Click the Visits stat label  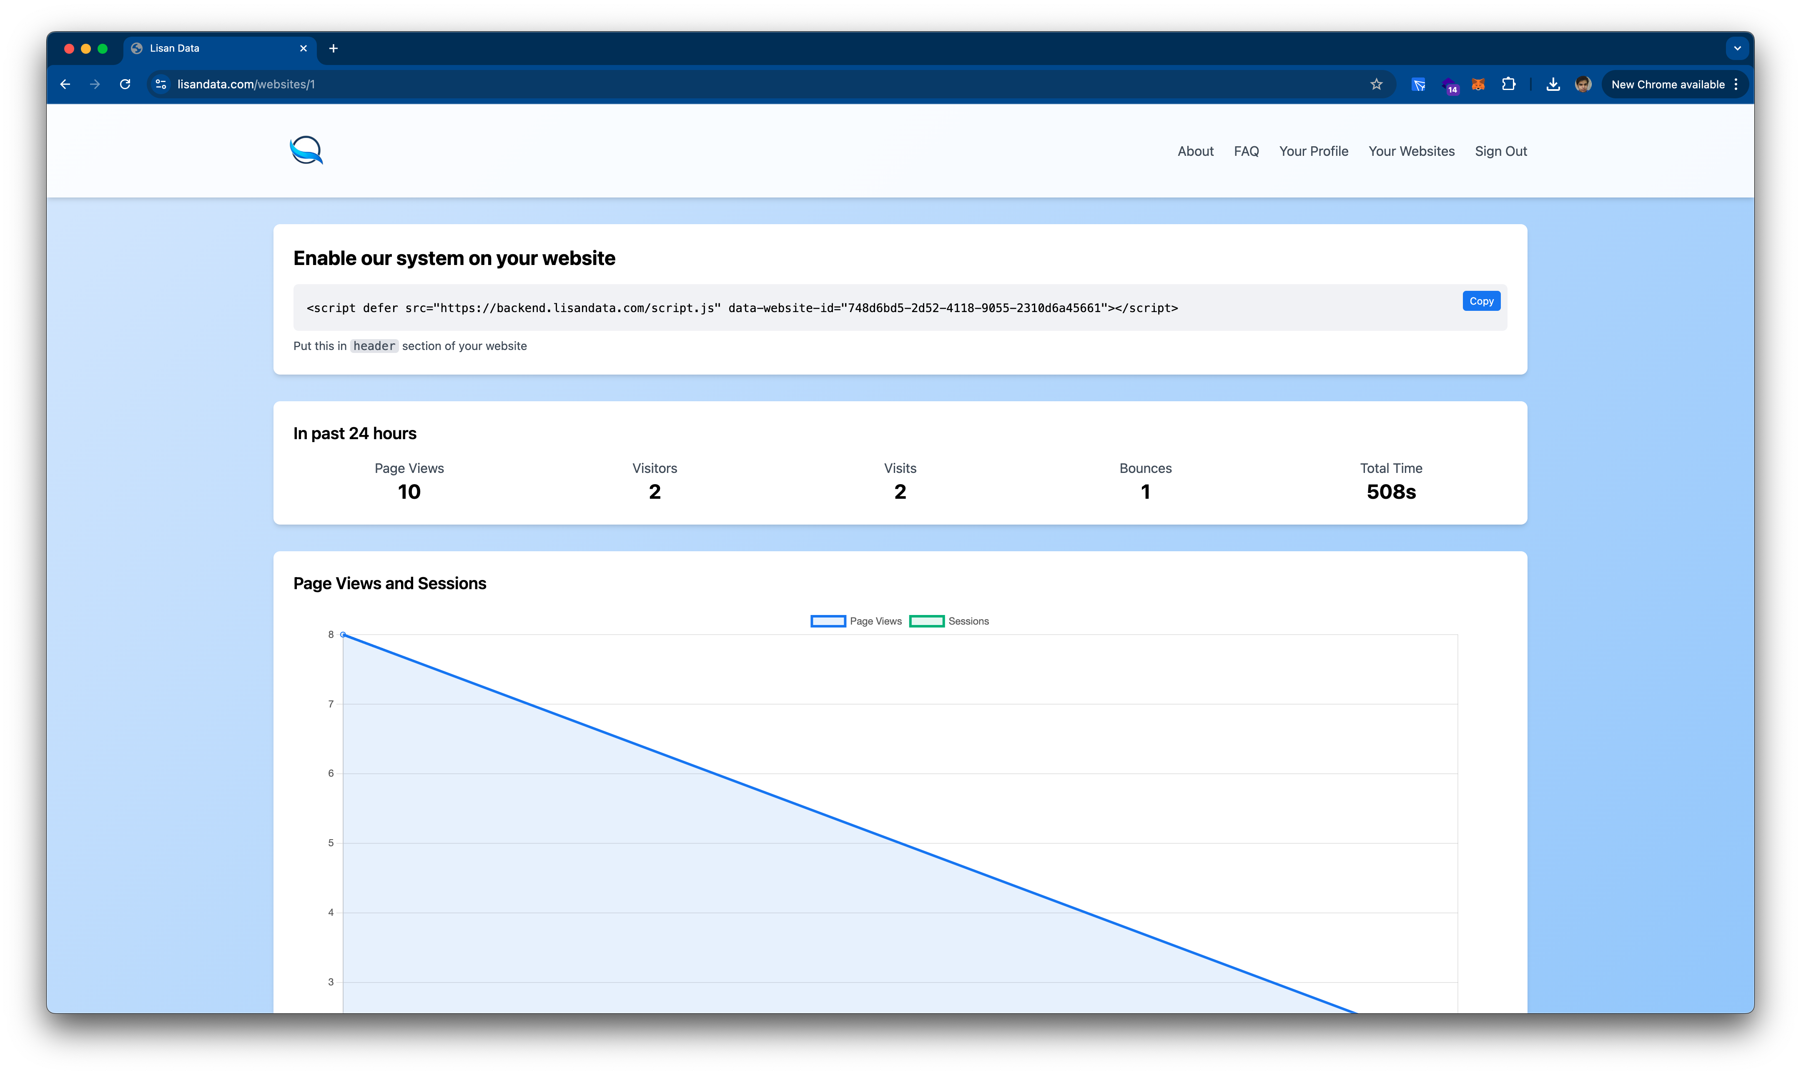[899, 469]
